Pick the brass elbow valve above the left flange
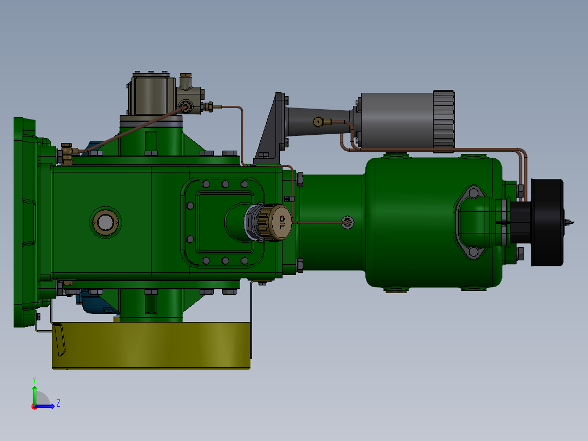Viewport: 588px width, 441px height. (x=68, y=153)
